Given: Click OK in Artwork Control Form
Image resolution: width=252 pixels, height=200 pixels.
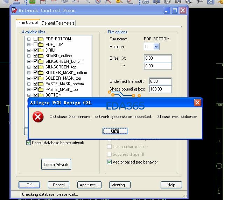Looking at the screenshot, I should click(29, 185).
